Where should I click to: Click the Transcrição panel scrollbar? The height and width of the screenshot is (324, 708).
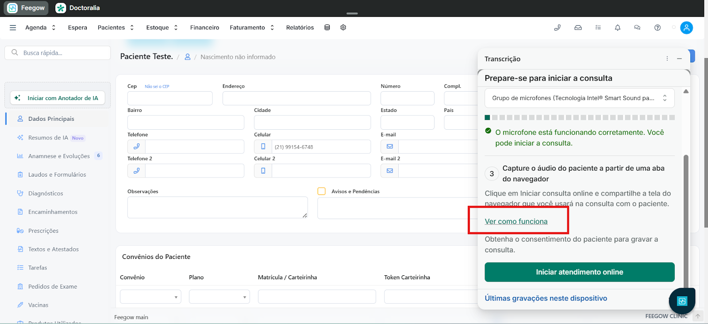click(686, 221)
